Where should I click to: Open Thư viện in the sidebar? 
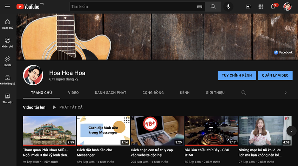7,98
